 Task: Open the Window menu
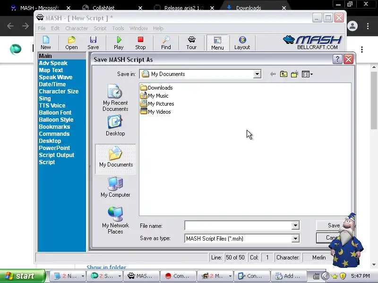click(x=138, y=28)
